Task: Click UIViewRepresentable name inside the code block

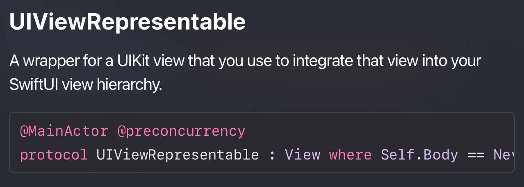Action: tap(178, 155)
